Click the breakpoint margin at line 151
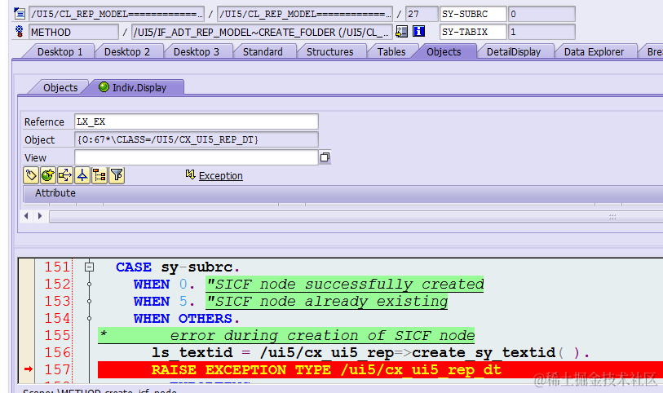Image resolution: width=663 pixels, height=393 pixels. pyautogui.click(x=28, y=267)
